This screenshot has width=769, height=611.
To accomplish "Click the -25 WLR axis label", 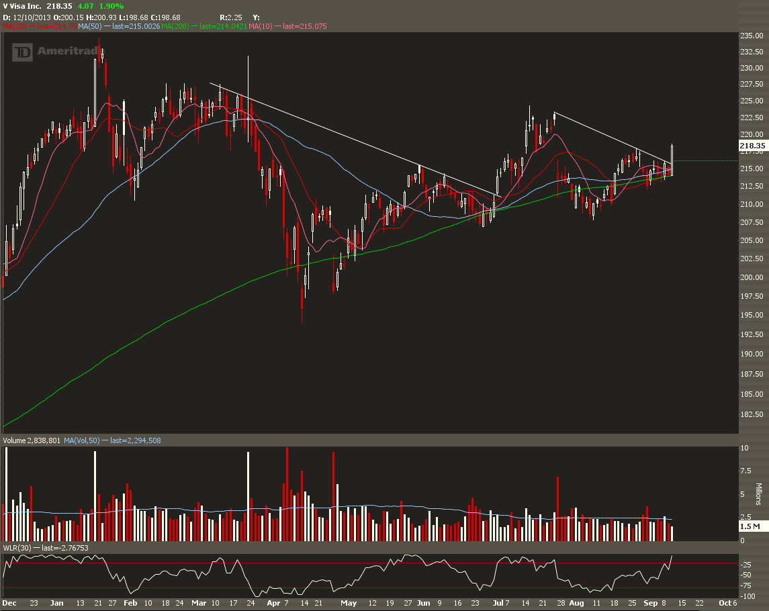I will [747, 563].
